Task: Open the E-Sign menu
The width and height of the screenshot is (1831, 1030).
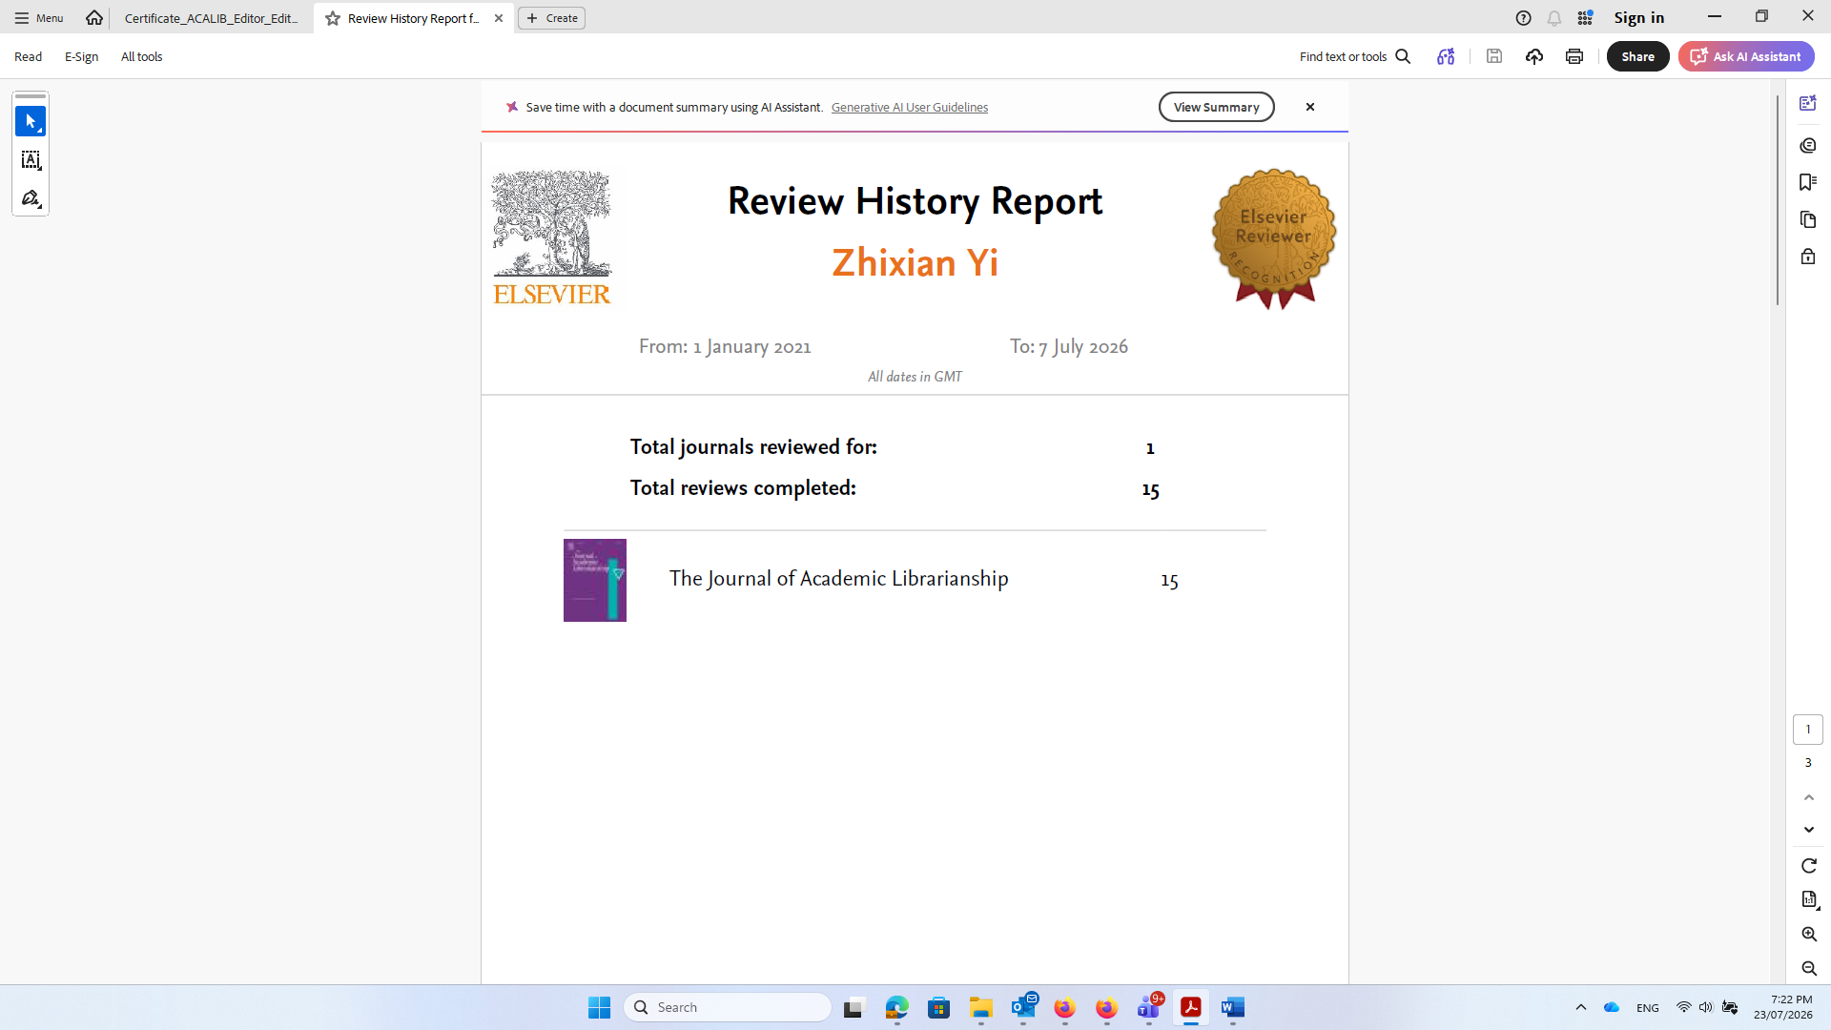Action: pos(81,56)
